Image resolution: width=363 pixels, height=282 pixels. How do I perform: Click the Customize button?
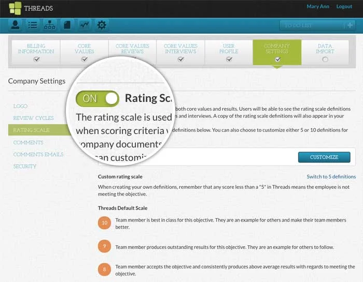point(324,157)
